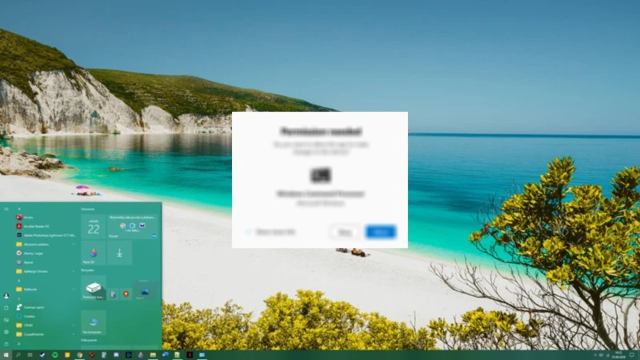640x360 pixels.
Task: Expand the Aplikacje Chrome folder
Action: click(x=46, y=271)
